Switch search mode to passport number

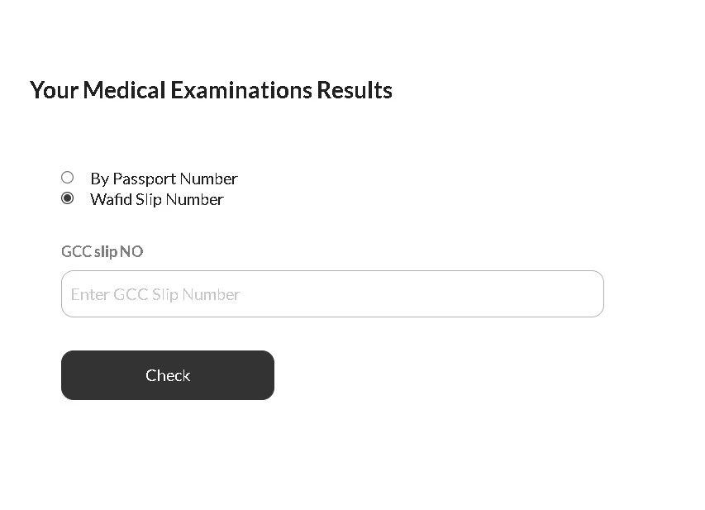tap(68, 178)
